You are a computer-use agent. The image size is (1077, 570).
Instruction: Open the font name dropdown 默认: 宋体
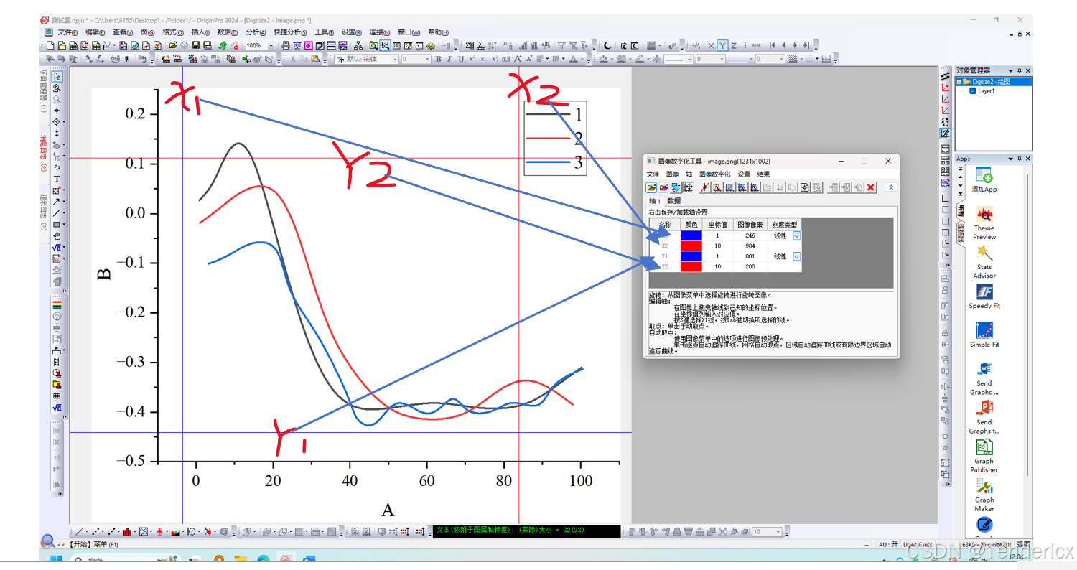coord(394,59)
